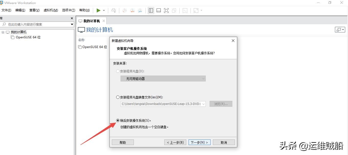Select 稍后安装操作系统 option
The width and height of the screenshot is (348, 155).
point(117,120)
